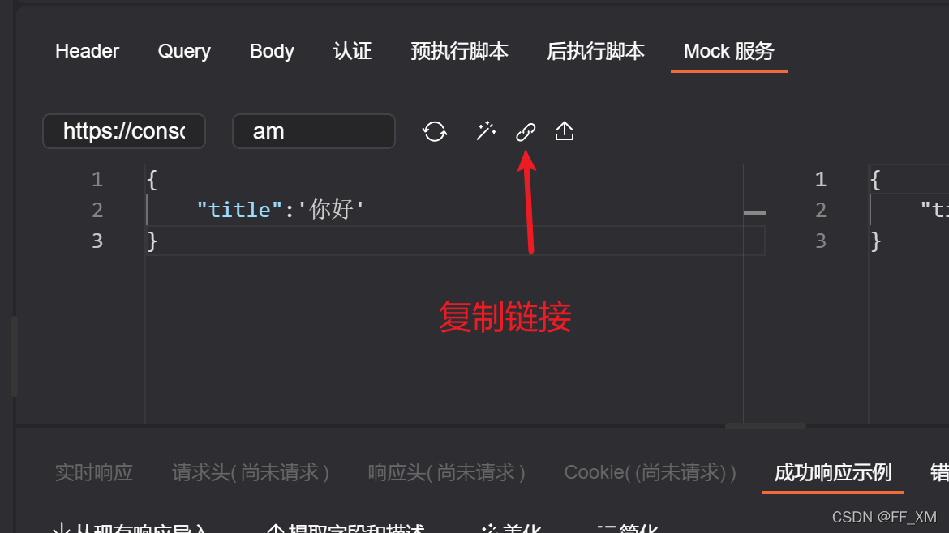Open the 认证 tab
This screenshot has width=949, height=533.
tap(352, 51)
